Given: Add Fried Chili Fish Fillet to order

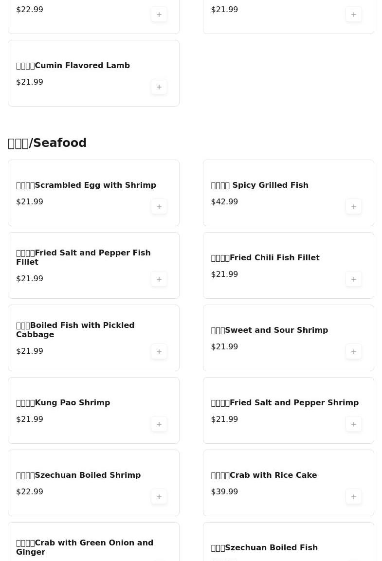Looking at the screenshot, I should pyautogui.click(x=354, y=279).
